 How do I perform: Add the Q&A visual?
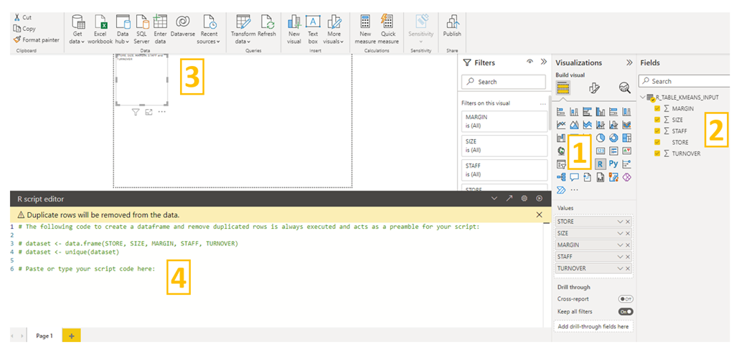pyautogui.click(x=574, y=177)
